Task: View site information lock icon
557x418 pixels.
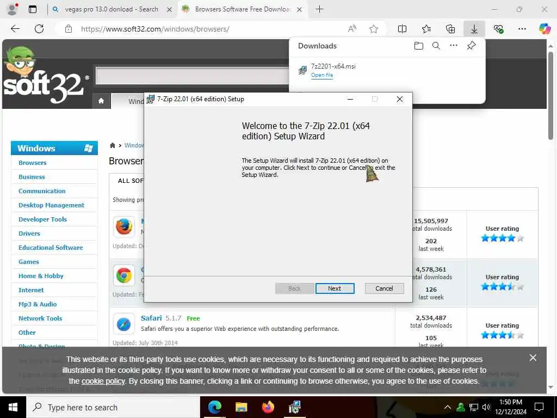Action: pyautogui.click(x=69, y=29)
